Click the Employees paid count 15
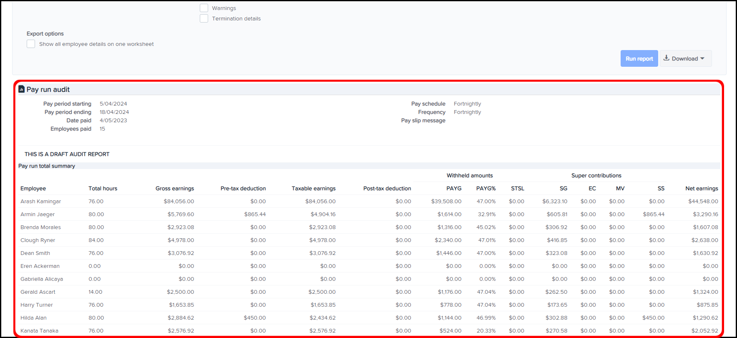737x338 pixels. click(102, 129)
